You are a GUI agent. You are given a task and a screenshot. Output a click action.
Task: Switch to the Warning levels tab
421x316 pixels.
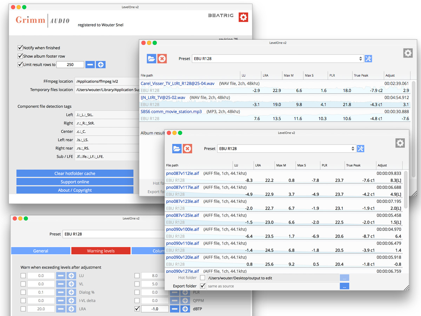point(101,251)
